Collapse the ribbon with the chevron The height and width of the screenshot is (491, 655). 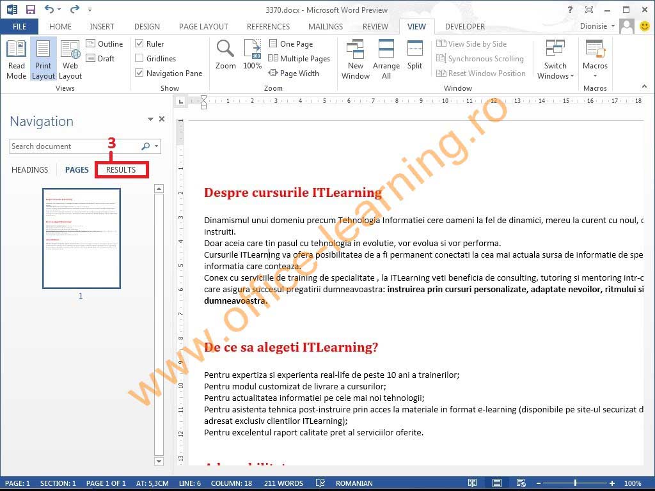[645, 86]
